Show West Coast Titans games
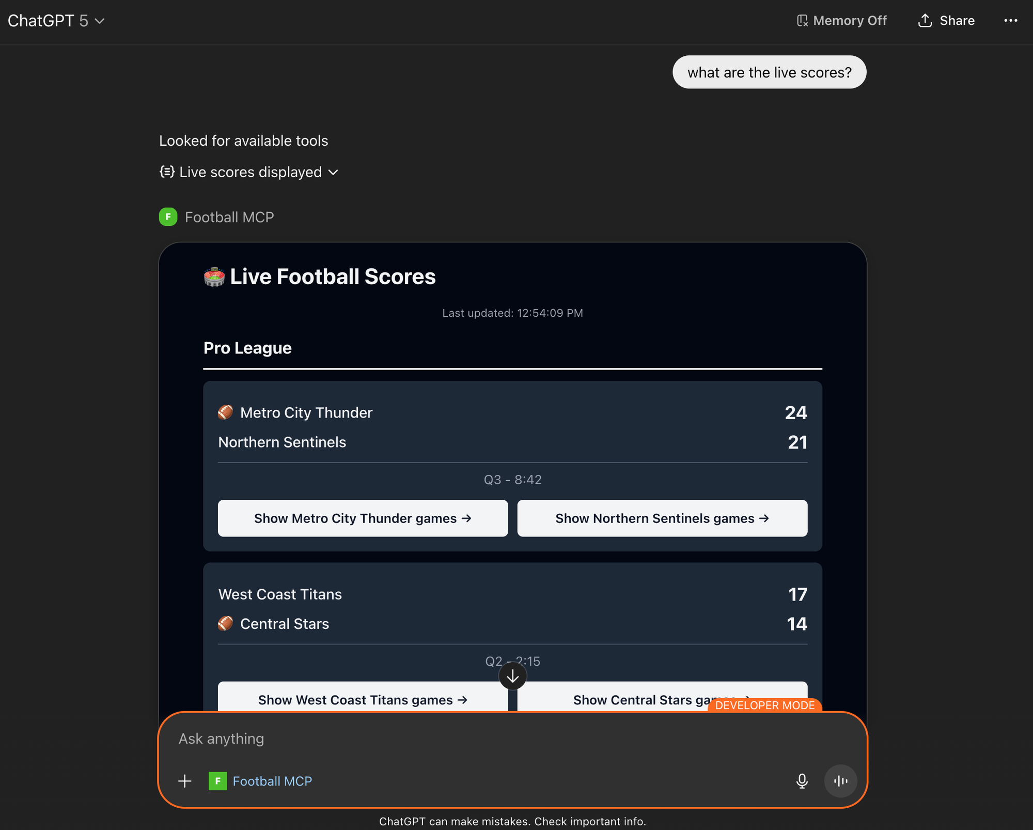The height and width of the screenshot is (830, 1033). (363, 699)
